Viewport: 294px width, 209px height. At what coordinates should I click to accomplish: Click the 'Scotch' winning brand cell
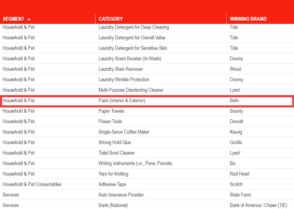point(236,184)
